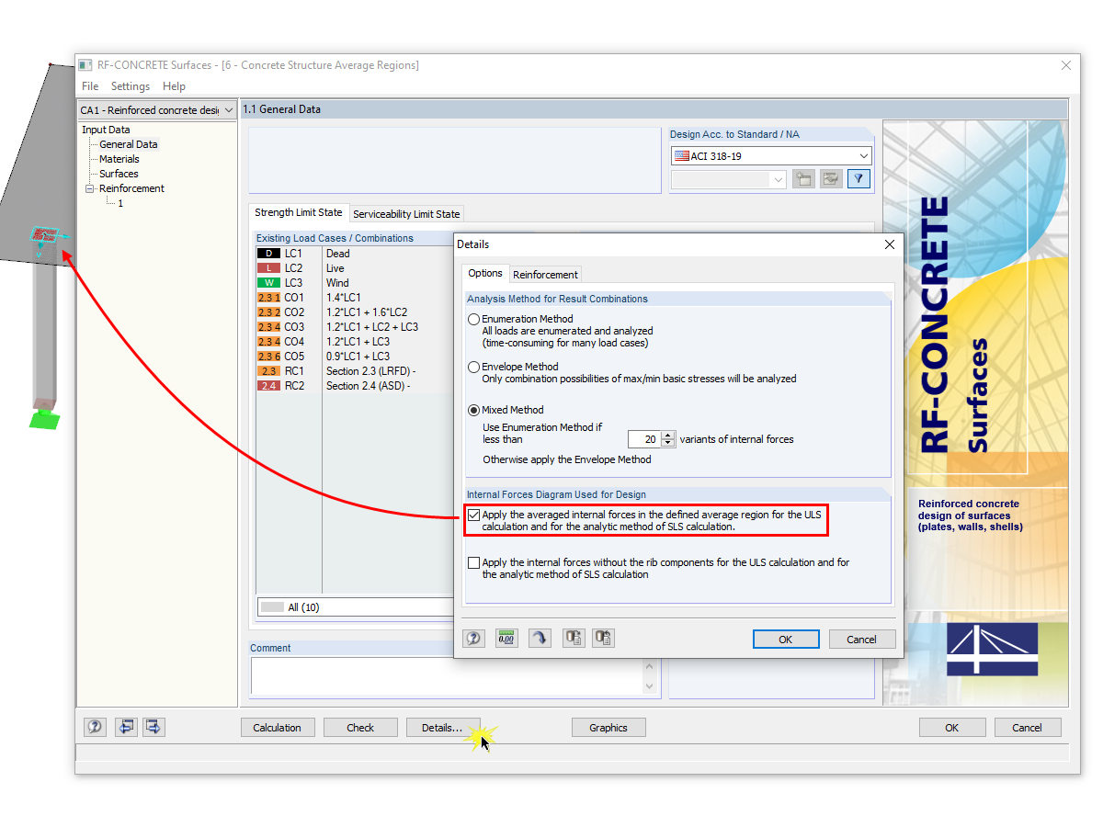Image resolution: width=1103 pixels, height=827 pixels.
Task: Open the ACI 318-19 standard dropdown
Action: [863, 156]
